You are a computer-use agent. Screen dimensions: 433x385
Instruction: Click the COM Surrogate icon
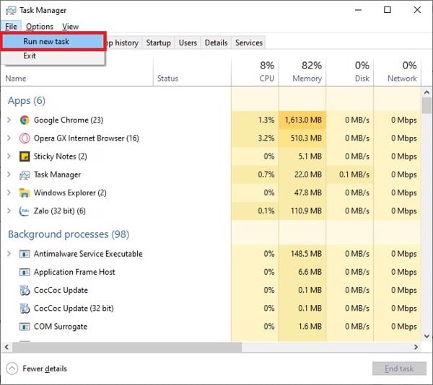25,327
